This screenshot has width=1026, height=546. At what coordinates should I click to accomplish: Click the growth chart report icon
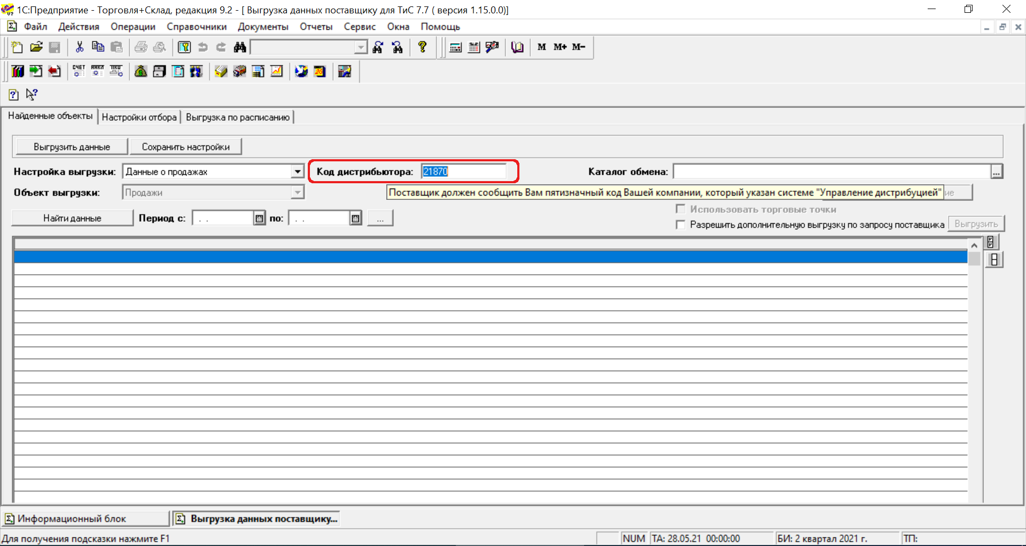click(277, 71)
